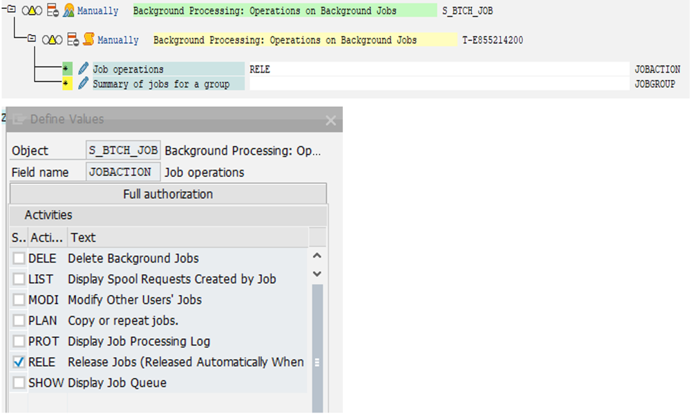Viewport: 691px width, 416px height.
Task: Check the DELE Delete Background Jobs checkbox
Action: 19,258
